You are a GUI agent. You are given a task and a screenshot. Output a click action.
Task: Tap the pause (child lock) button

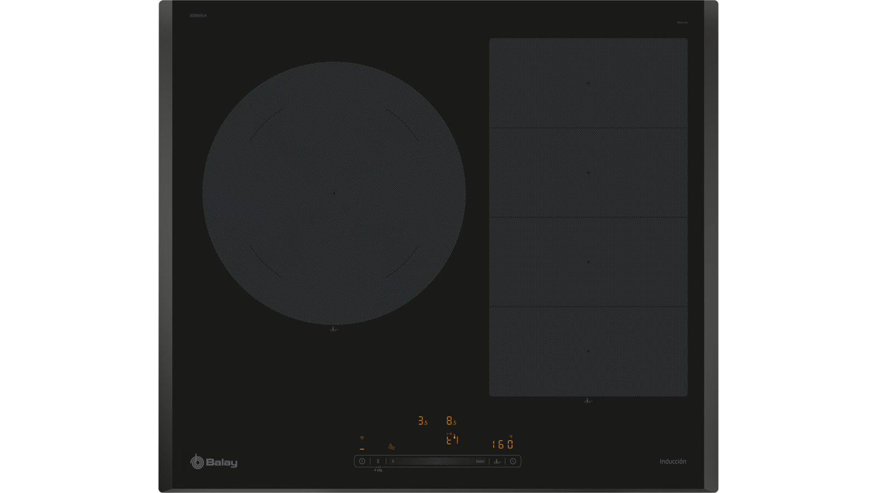(378, 461)
